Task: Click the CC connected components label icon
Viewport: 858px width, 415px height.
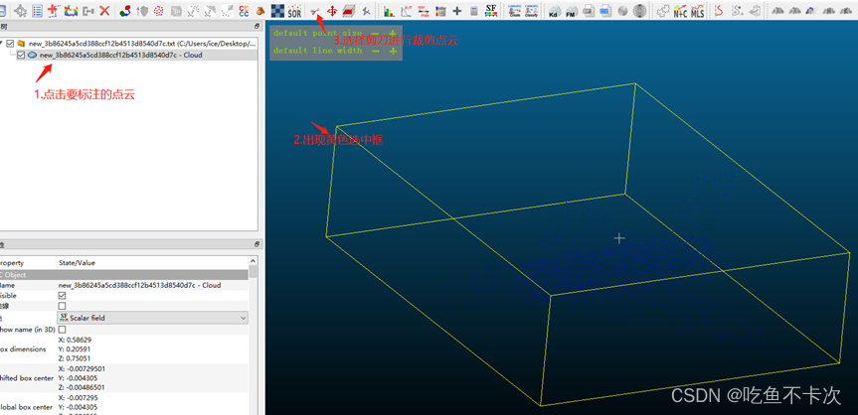Action: 244,10
